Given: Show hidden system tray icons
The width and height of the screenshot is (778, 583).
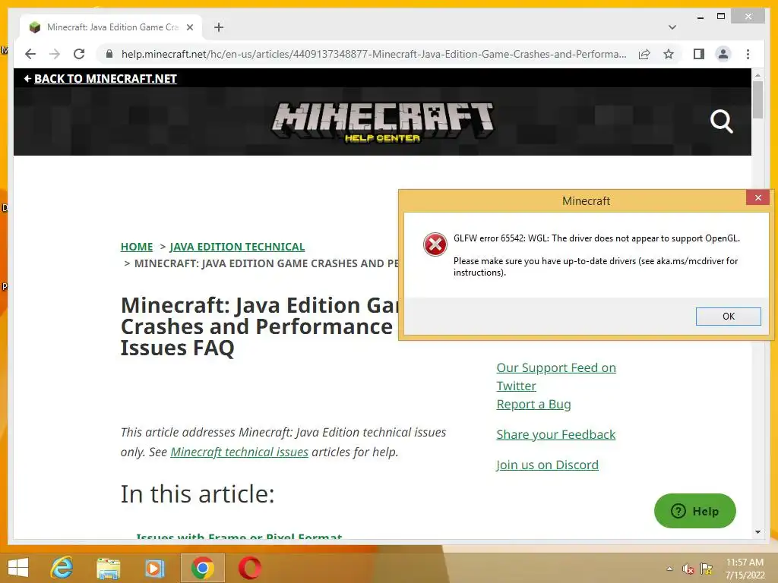Looking at the screenshot, I should pos(669,569).
